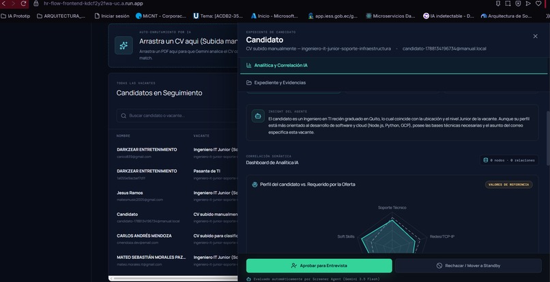Viewport: 550px width, 282px height.
Task: Open the Tema: [ACDB2-35 bookmark
Action: coord(218,16)
